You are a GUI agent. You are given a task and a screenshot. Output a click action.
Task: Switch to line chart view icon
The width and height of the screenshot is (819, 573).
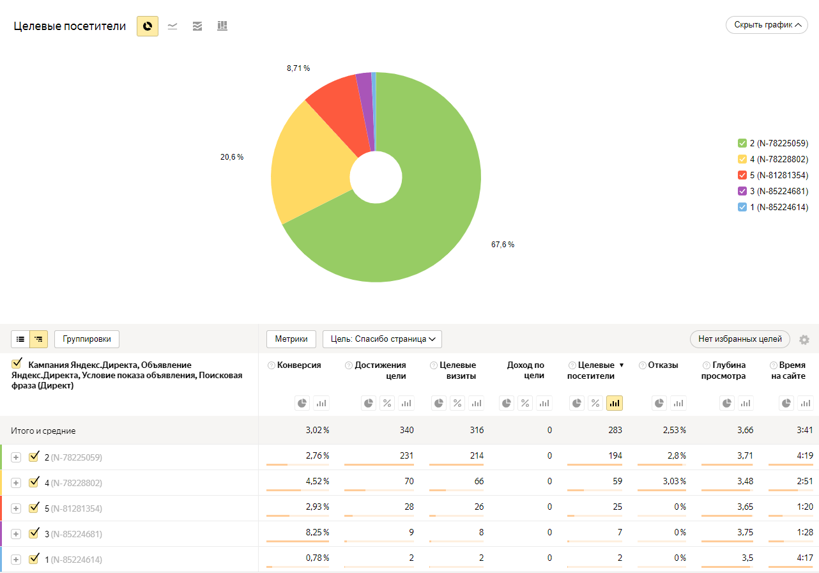click(172, 26)
